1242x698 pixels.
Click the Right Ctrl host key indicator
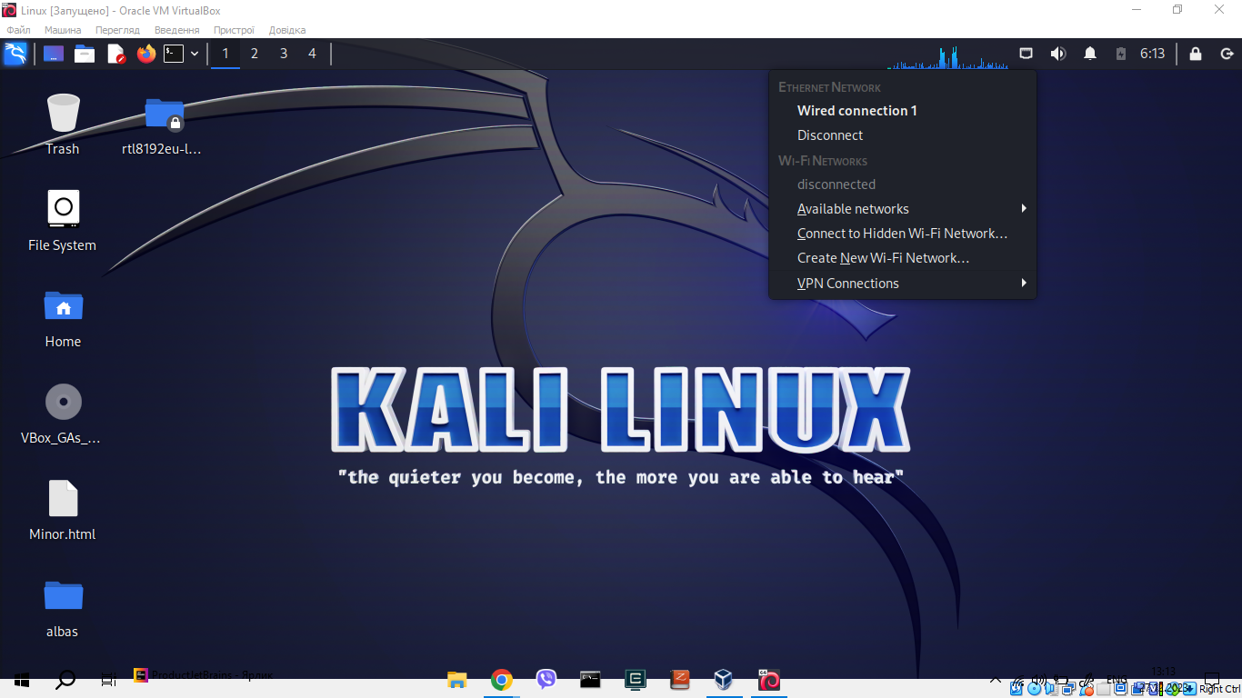1218,689
